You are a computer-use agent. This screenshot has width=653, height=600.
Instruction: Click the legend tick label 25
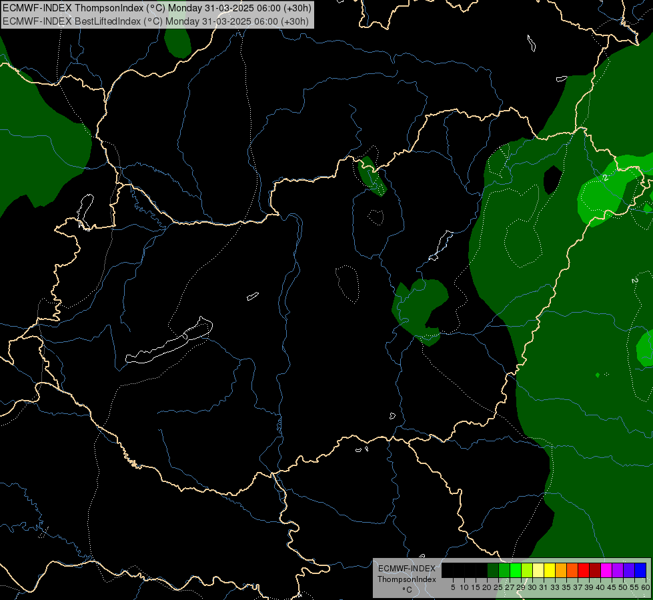pyautogui.click(x=498, y=587)
